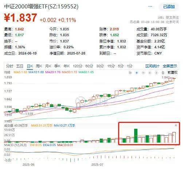Screen dimensions: 183x169
Task: Toggle the 已添加 watchlist button
Action: (x=169, y=7)
